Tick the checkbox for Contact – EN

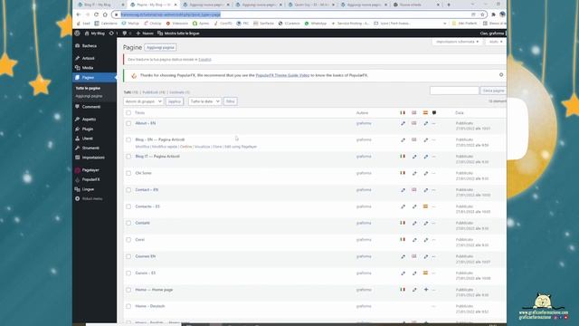click(128, 190)
